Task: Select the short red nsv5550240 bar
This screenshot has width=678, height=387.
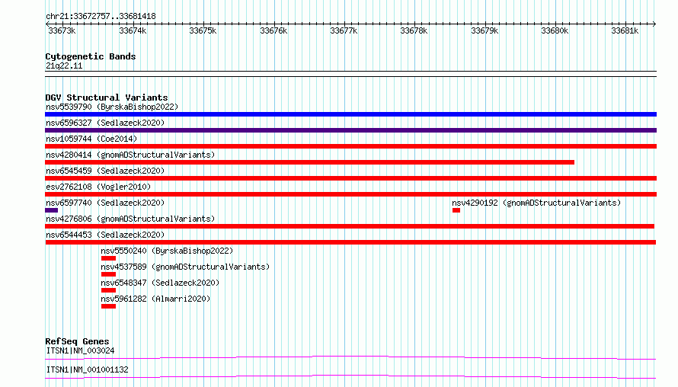Action: [x=108, y=258]
